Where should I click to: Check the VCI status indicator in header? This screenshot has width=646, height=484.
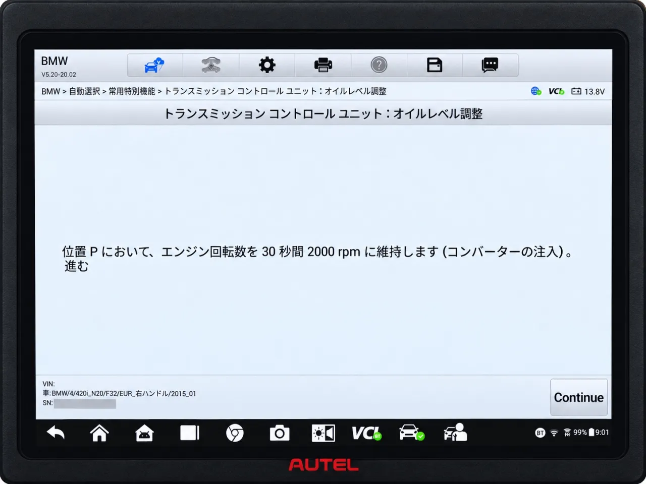pyautogui.click(x=556, y=91)
